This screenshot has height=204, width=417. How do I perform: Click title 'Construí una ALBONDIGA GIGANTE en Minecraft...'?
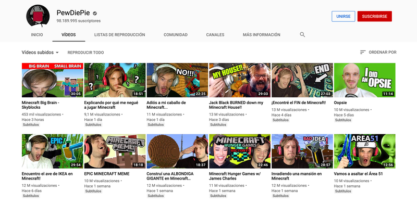(x=170, y=176)
